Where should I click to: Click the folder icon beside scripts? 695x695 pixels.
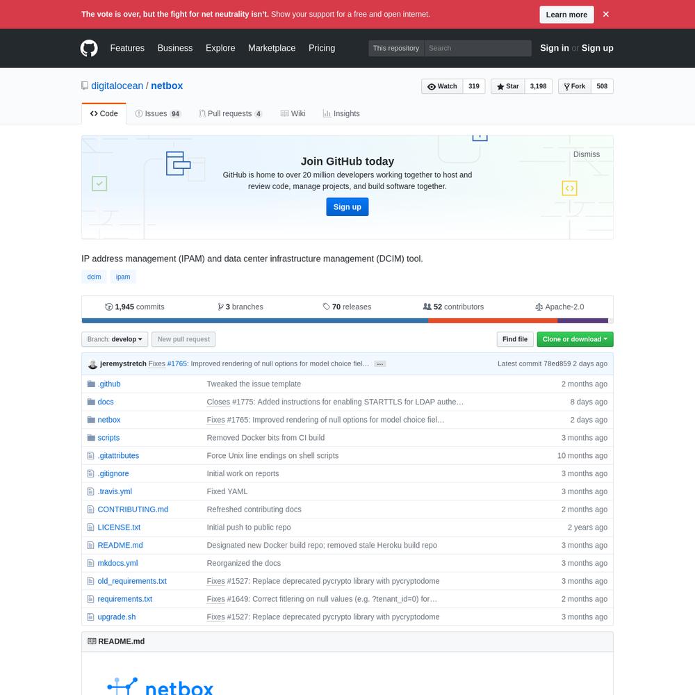[x=91, y=438]
